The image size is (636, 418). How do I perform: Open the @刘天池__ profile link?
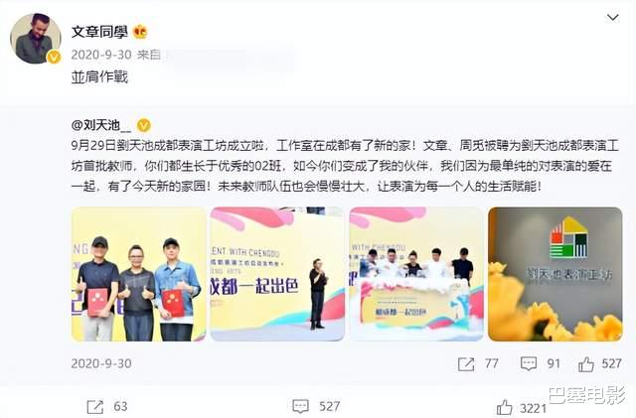[101, 125]
